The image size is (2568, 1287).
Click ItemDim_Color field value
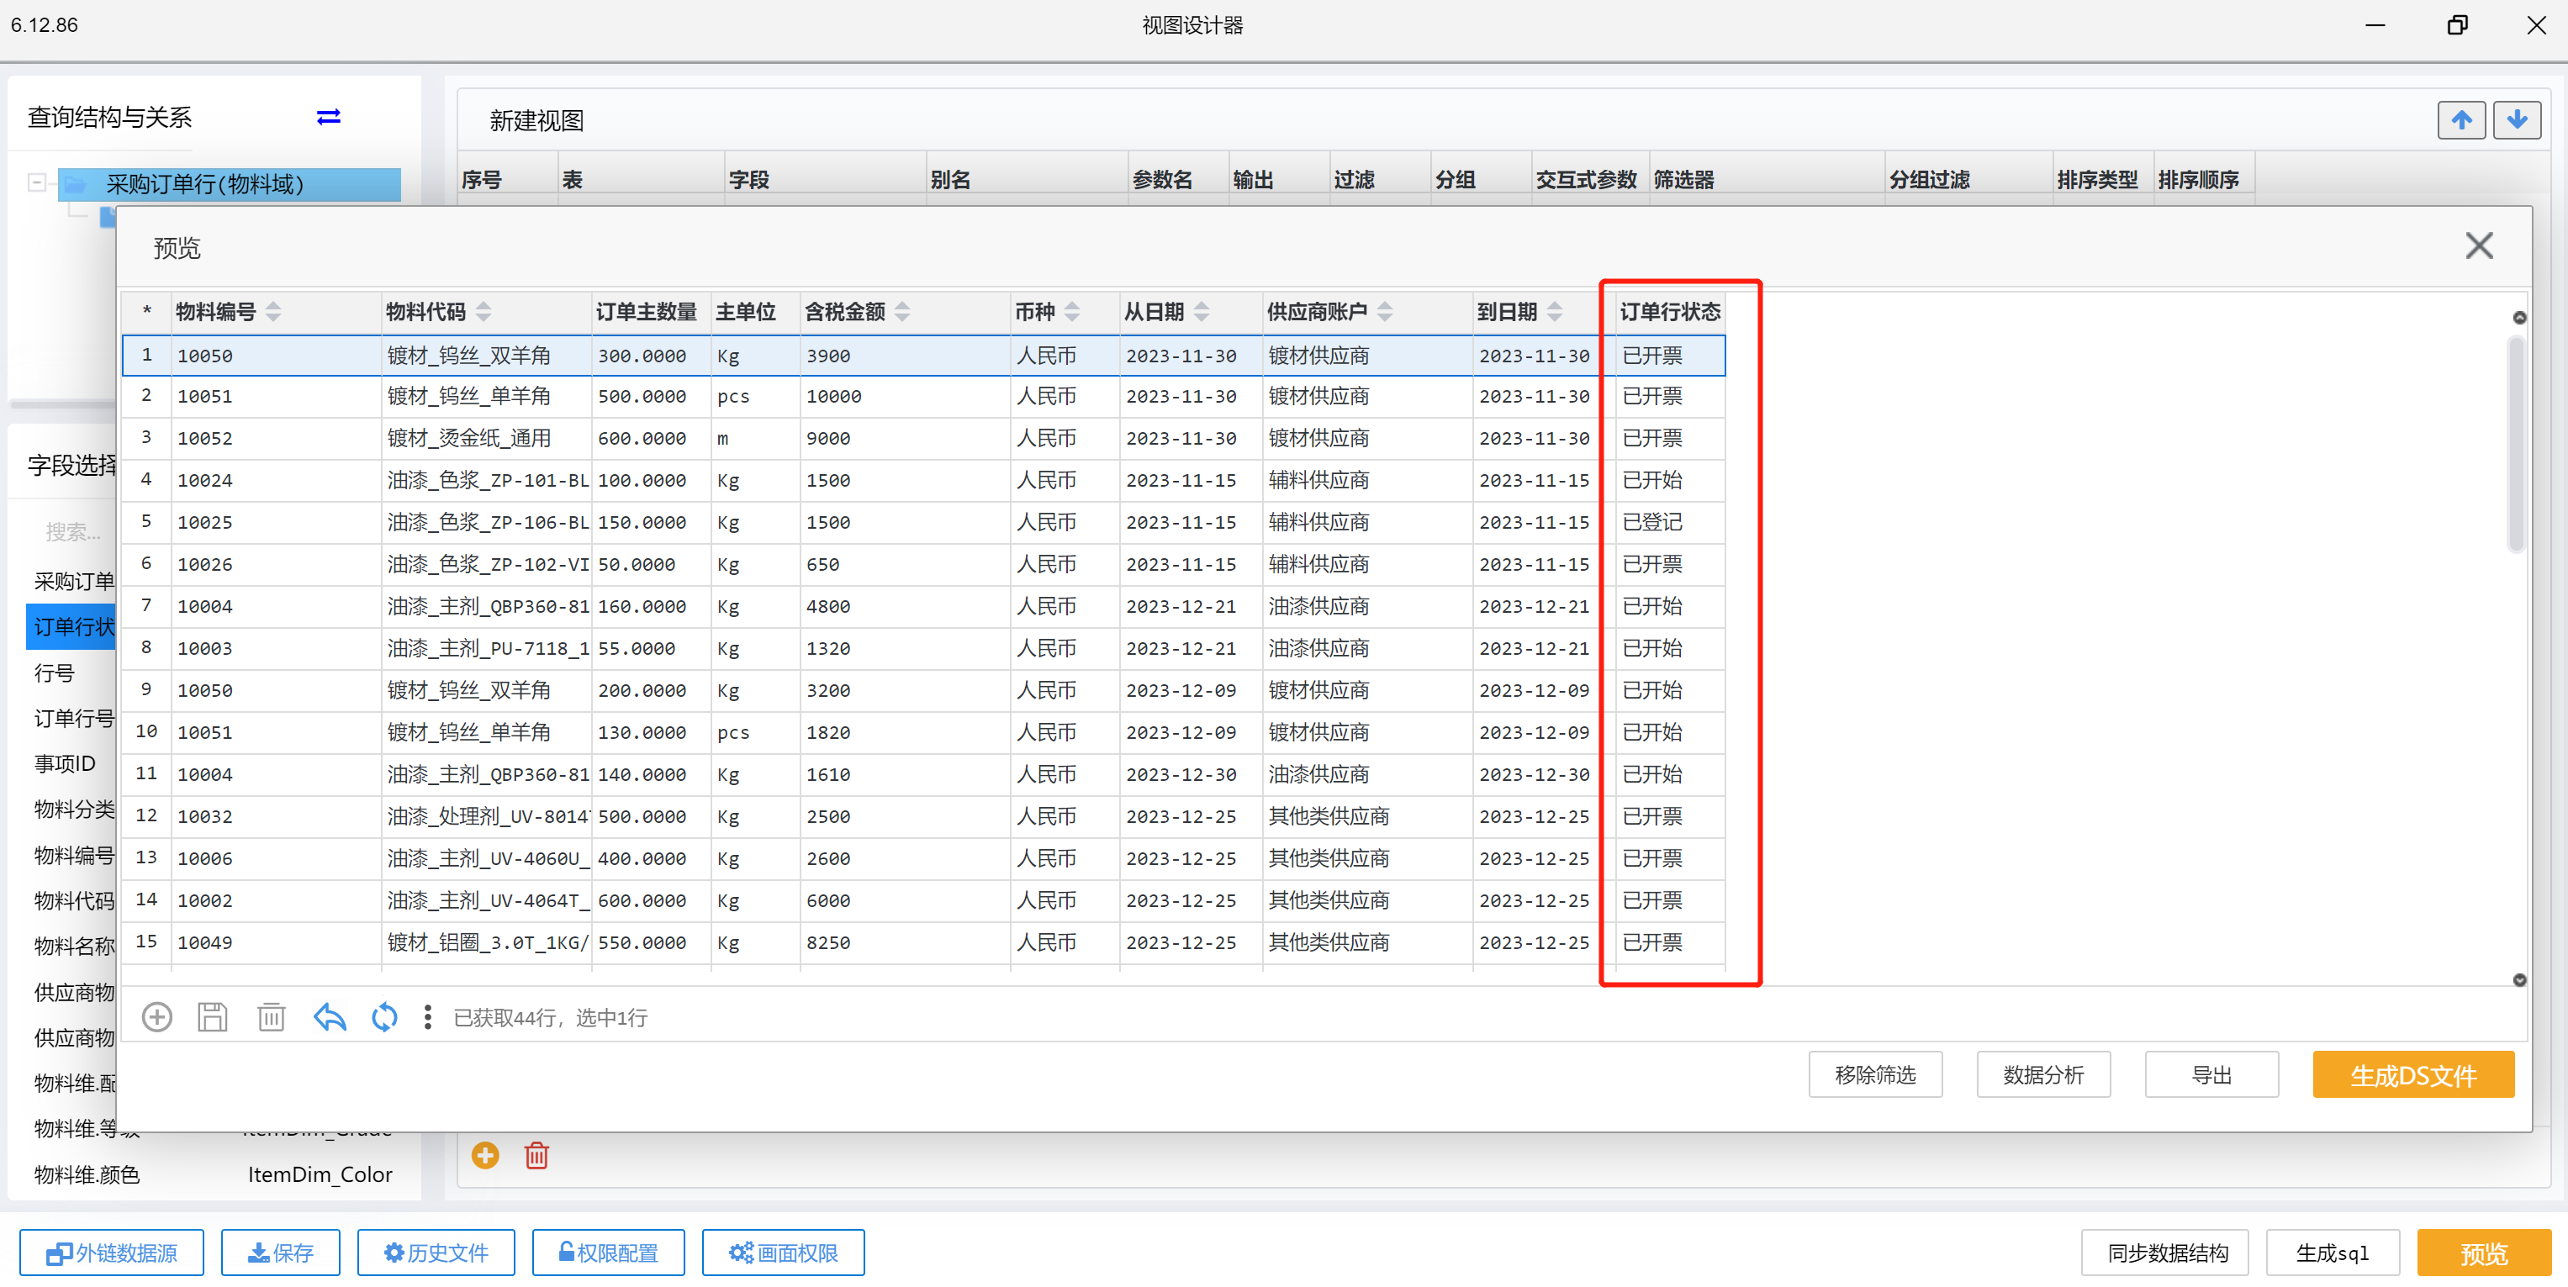(319, 1174)
